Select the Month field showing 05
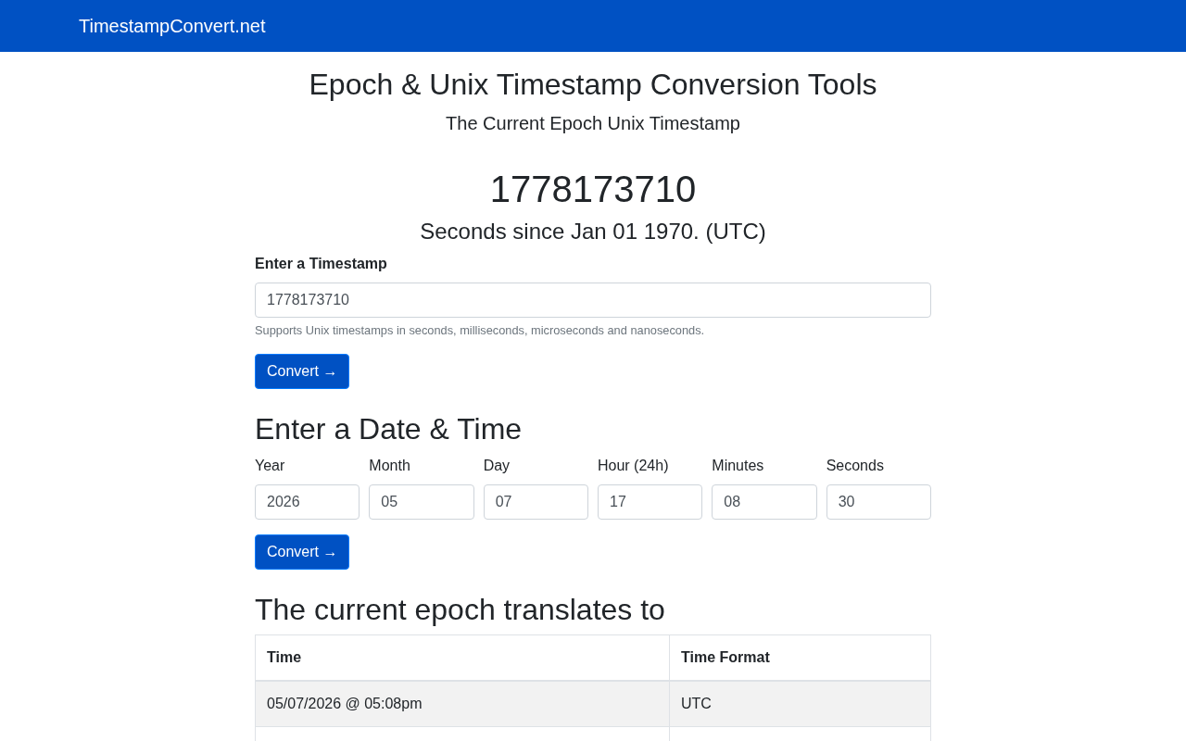The width and height of the screenshot is (1186, 741). pyautogui.click(x=422, y=502)
